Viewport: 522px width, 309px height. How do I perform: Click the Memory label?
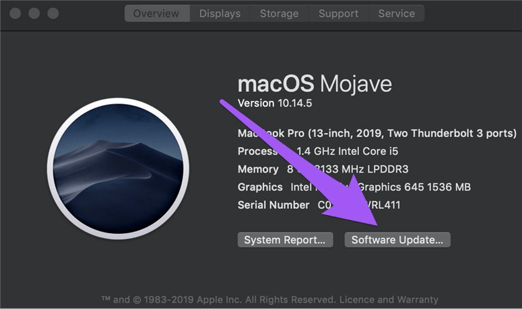coord(258,169)
